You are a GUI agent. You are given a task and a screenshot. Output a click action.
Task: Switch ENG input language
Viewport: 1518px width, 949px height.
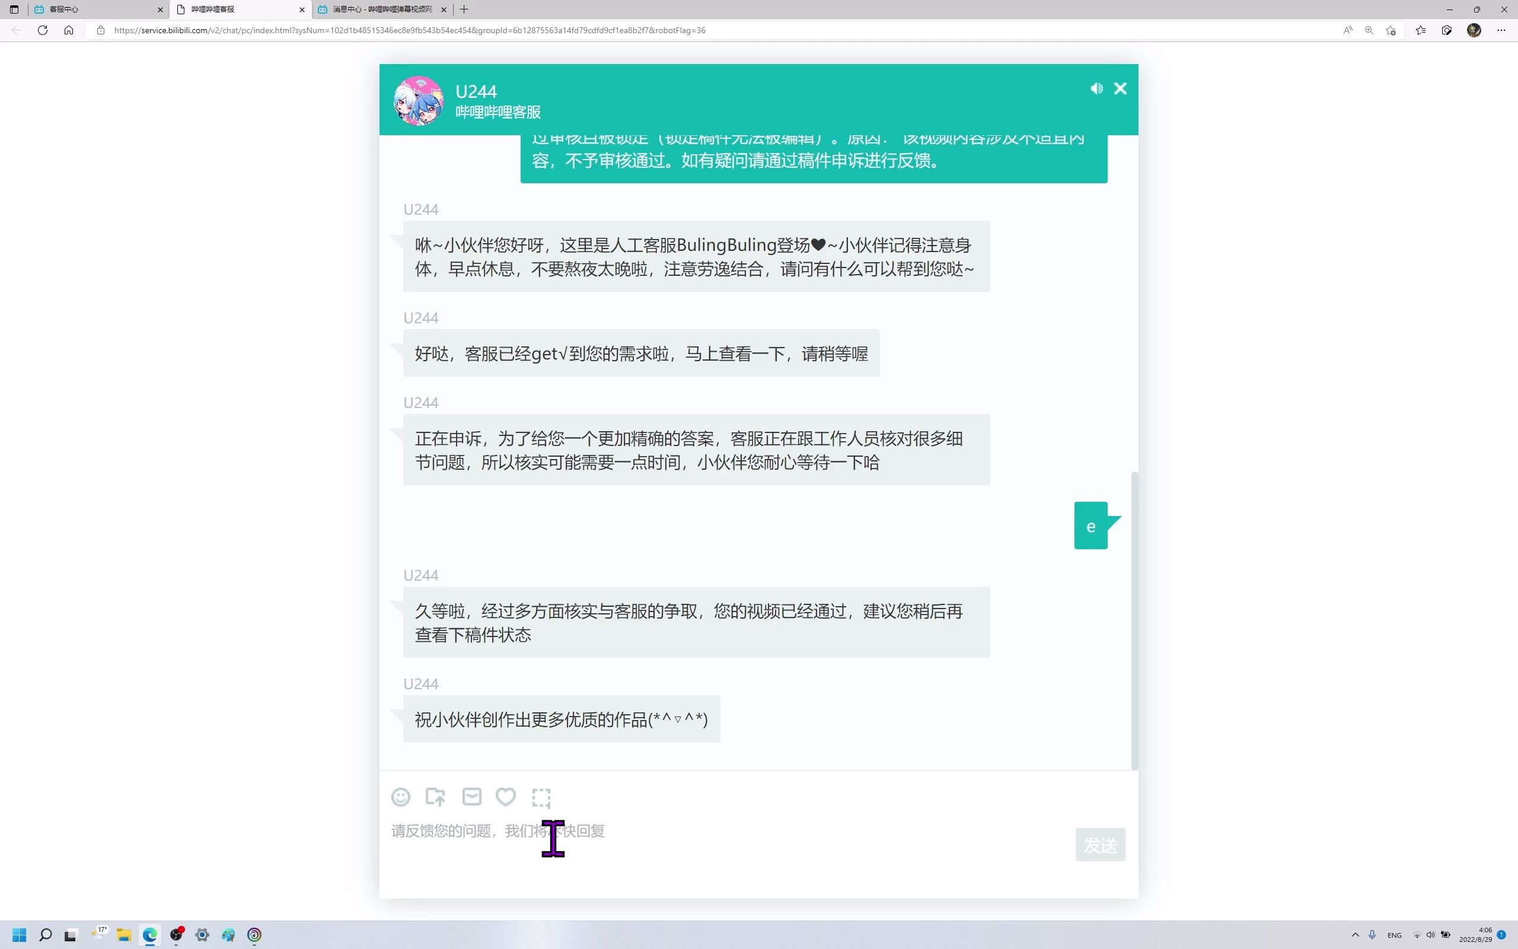coord(1394,935)
